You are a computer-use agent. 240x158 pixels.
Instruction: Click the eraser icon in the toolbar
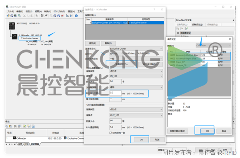46,16
